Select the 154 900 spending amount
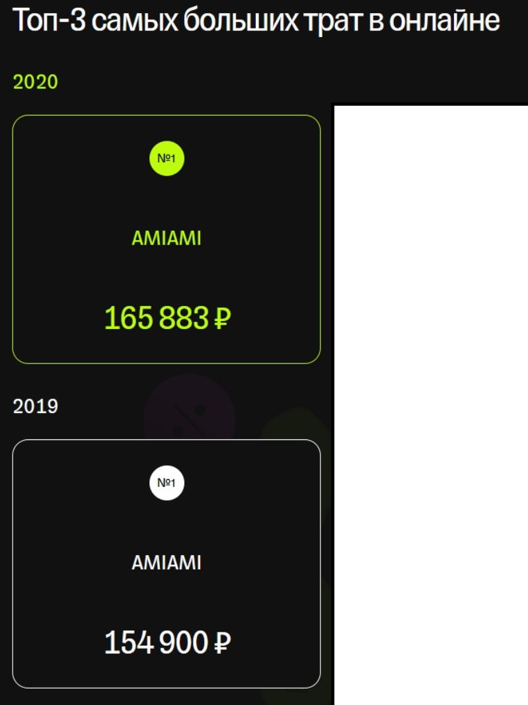 (x=157, y=643)
